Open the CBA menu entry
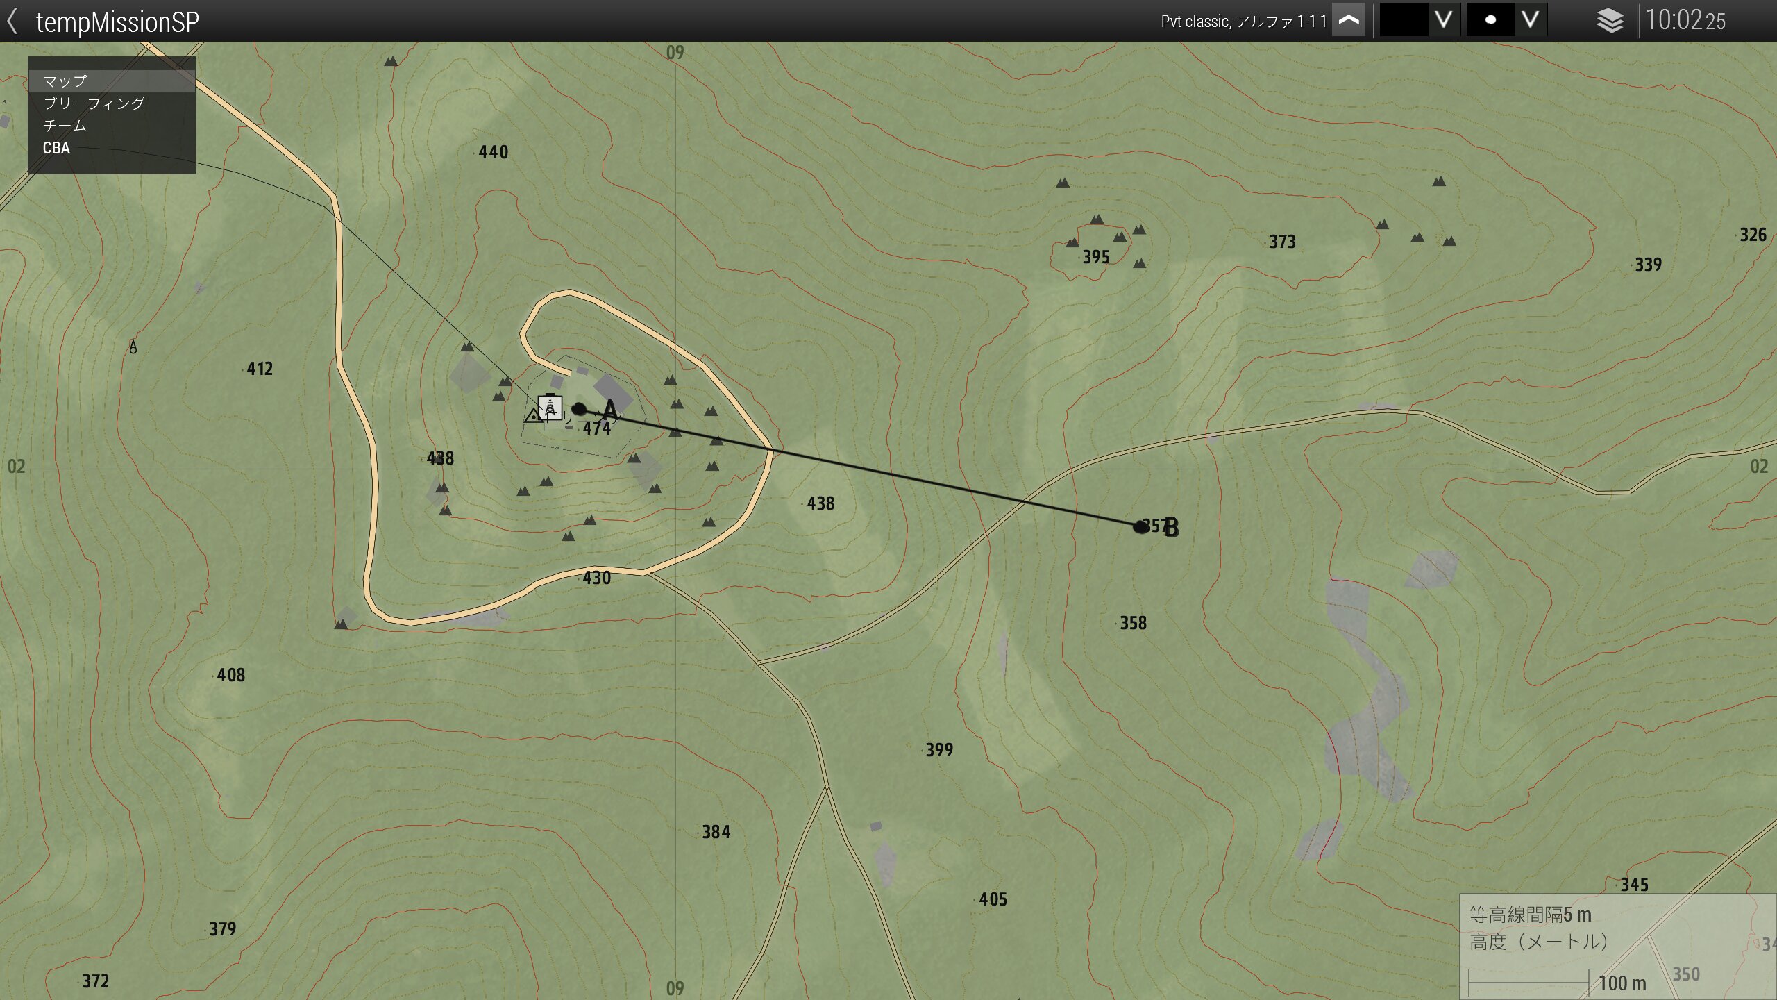 112,148
